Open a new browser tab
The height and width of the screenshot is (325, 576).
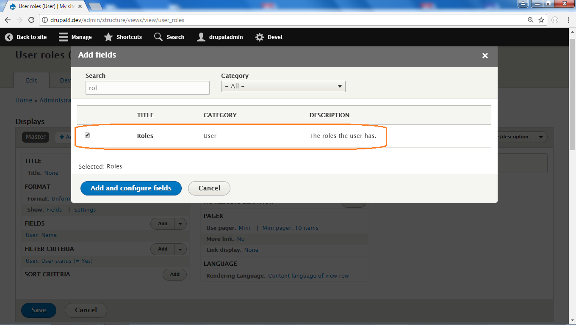pyautogui.click(x=96, y=6)
